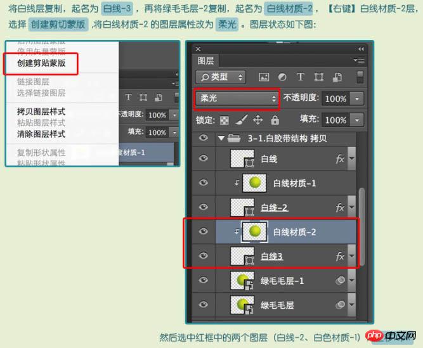
Task: Toggle the layer filtering switch
Action: [360, 77]
